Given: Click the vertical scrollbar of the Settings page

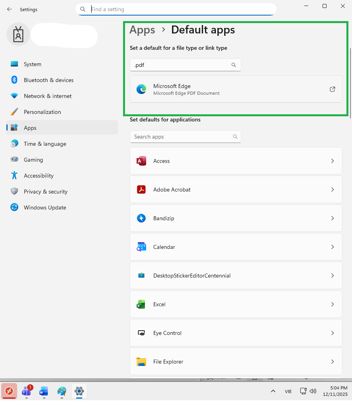Looking at the screenshot, I should point(350,83).
